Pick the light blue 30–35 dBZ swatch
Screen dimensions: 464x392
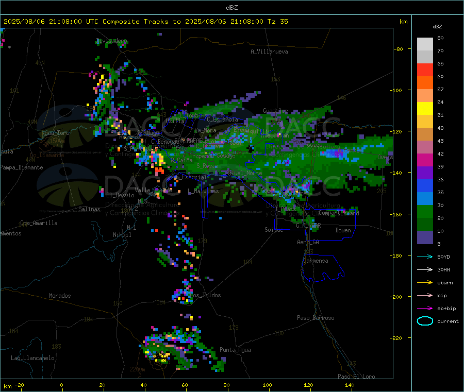click(425, 199)
